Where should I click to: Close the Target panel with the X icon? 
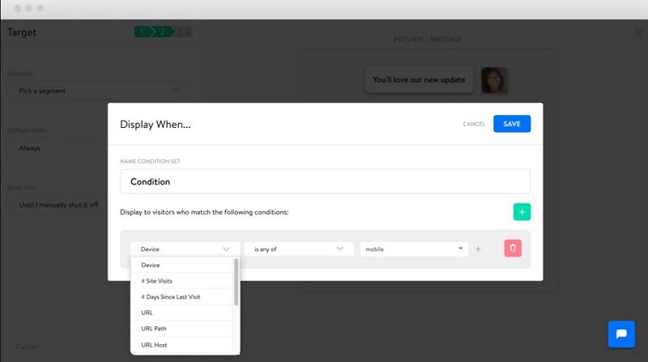[638, 32]
